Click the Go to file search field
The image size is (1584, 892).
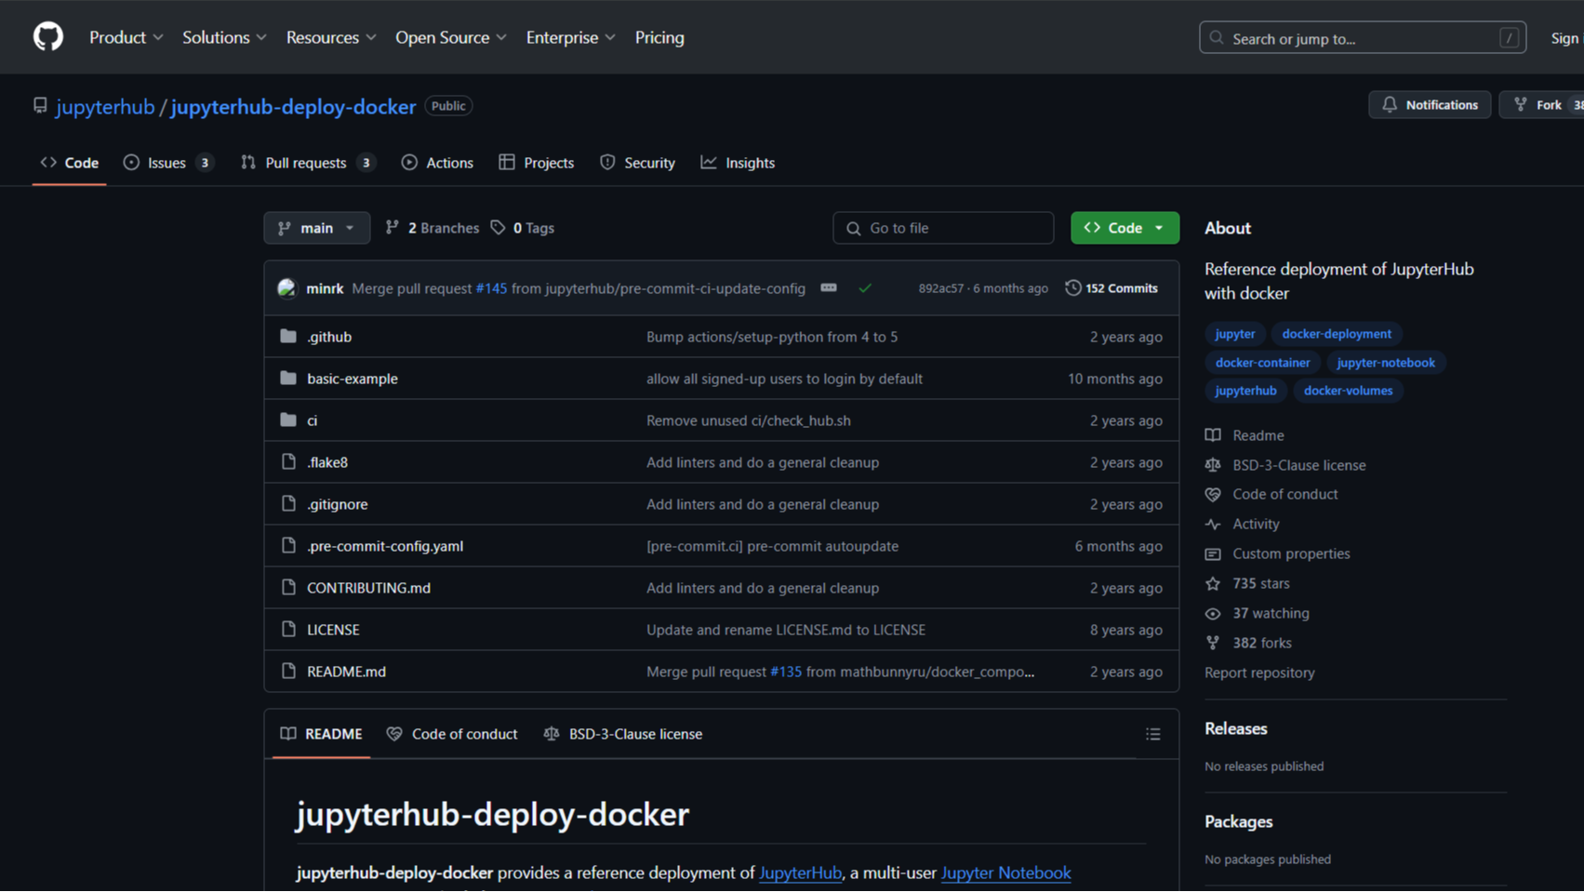[x=943, y=228]
